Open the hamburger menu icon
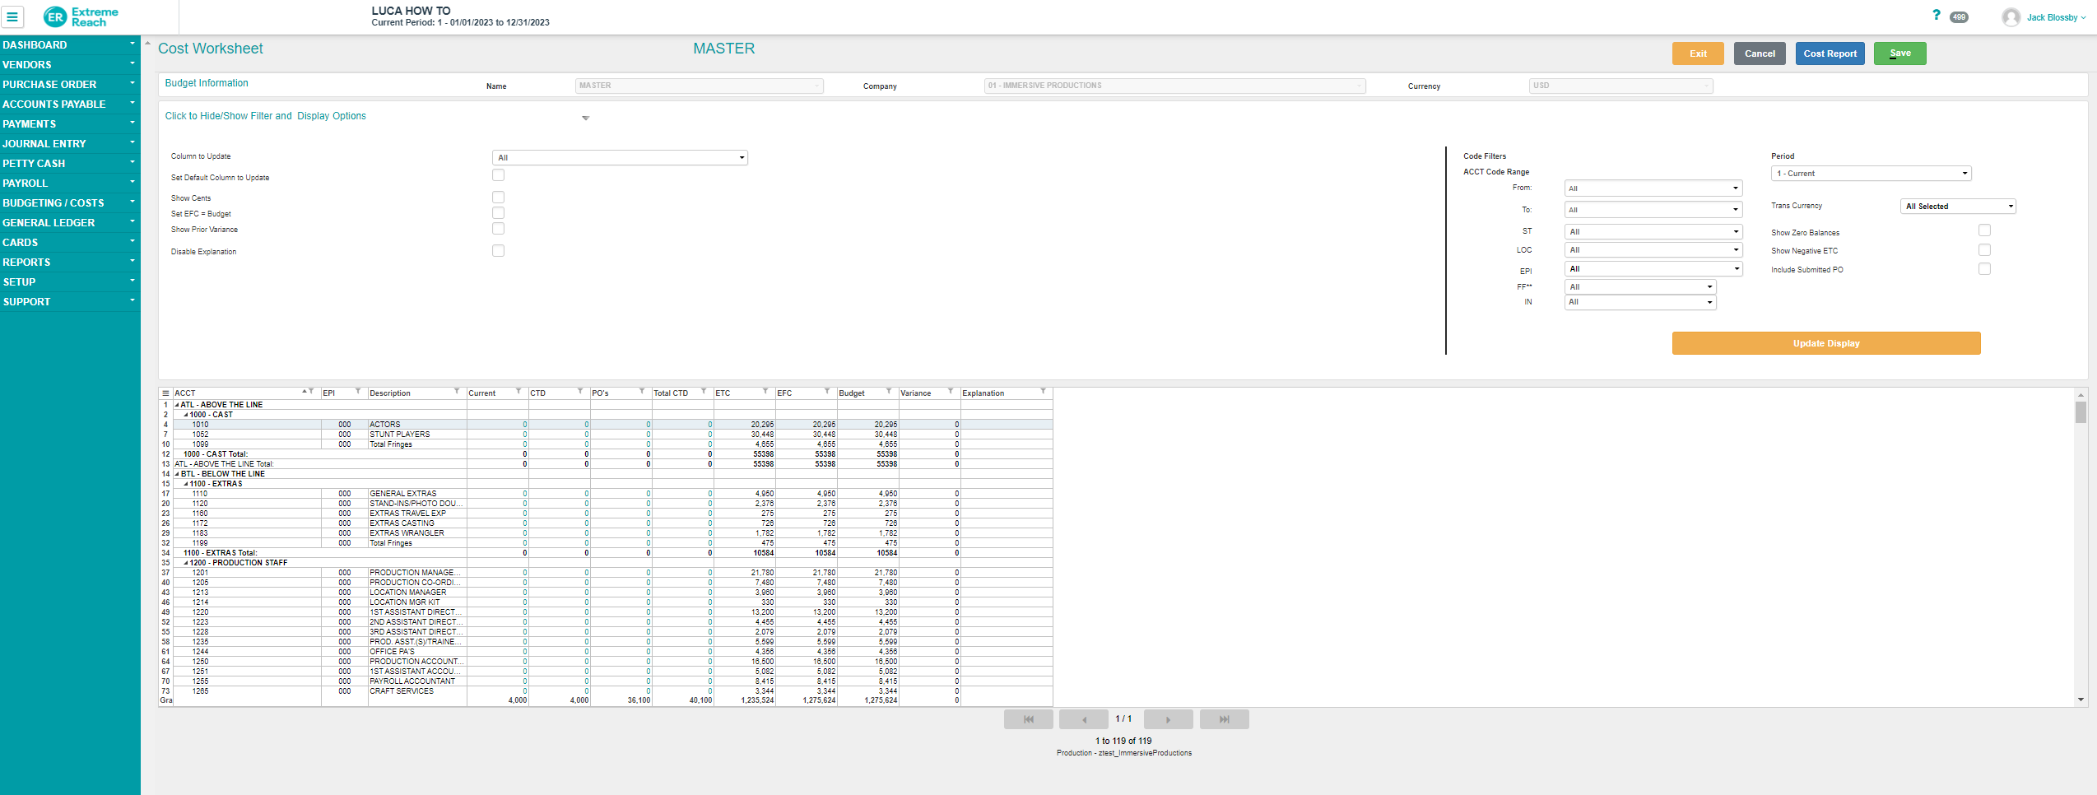2097x795 pixels. (12, 16)
